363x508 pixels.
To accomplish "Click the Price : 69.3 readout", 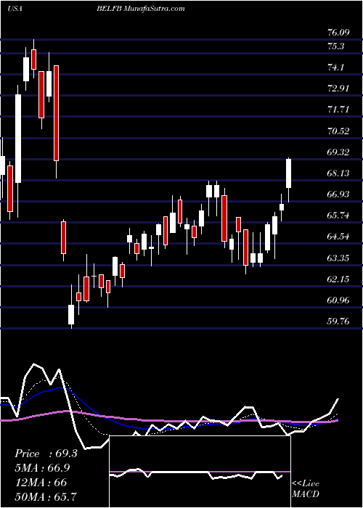I will click(46, 454).
